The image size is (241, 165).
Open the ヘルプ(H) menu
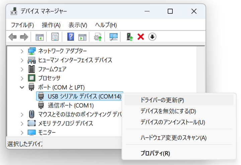(x=106, y=25)
